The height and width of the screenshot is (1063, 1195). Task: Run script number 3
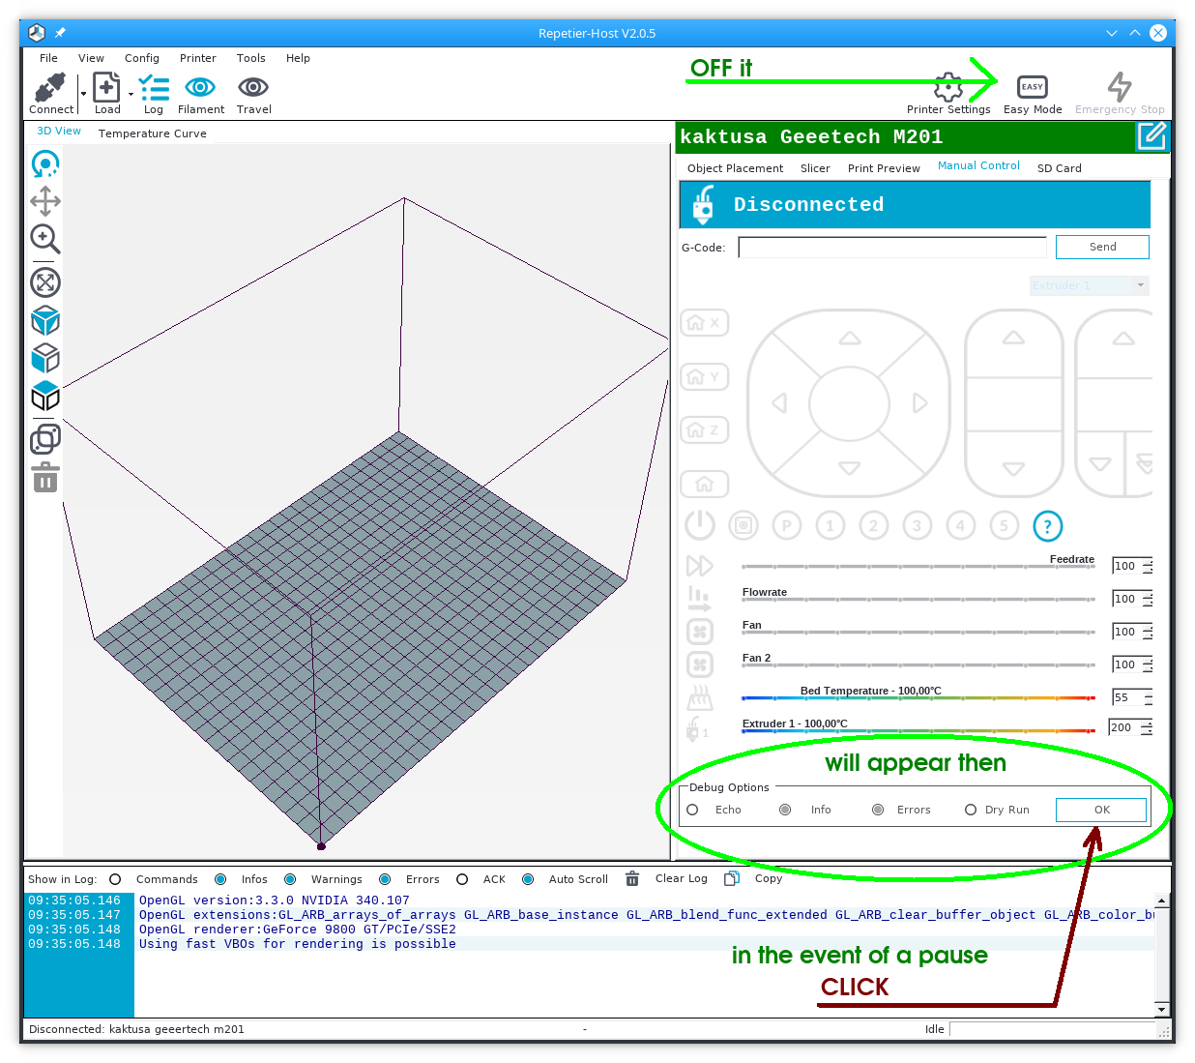point(918,526)
